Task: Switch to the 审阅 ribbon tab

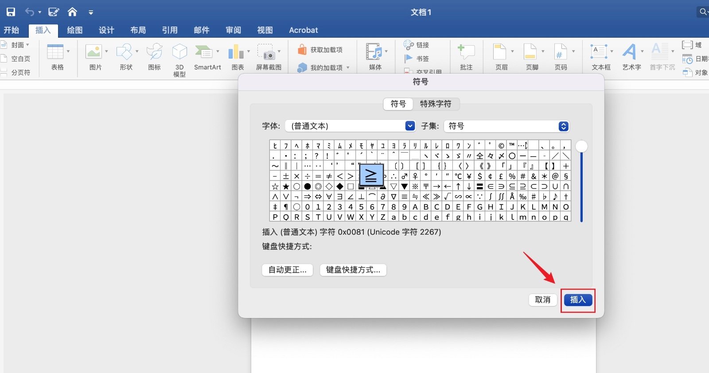Action: click(234, 30)
